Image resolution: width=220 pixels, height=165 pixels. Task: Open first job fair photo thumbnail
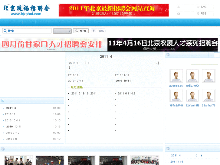click(x=18, y=160)
